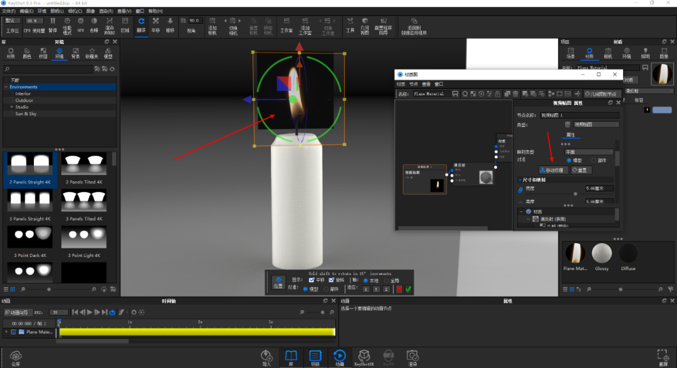Select the Local (本地) axis radio
The width and height of the screenshot is (677, 368).
click(x=365, y=281)
